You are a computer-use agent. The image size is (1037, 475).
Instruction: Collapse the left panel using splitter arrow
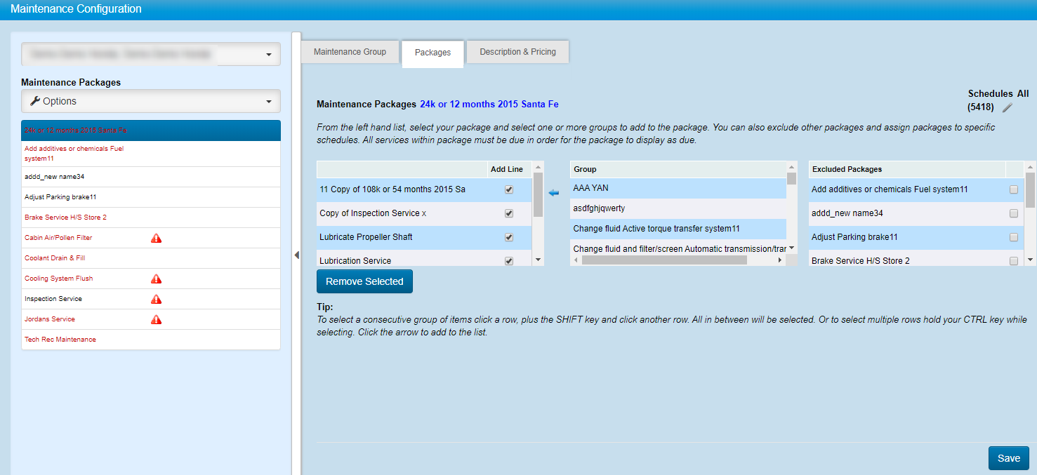point(296,255)
